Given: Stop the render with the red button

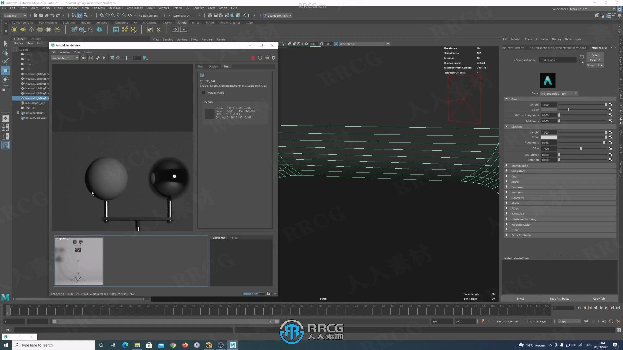Looking at the screenshot, I should click(x=253, y=58).
